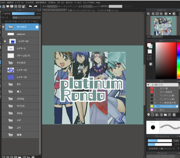Switch to 落書300x300_2008070601.jpg tab
The height and width of the screenshot is (158, 180).
(81, 10)
